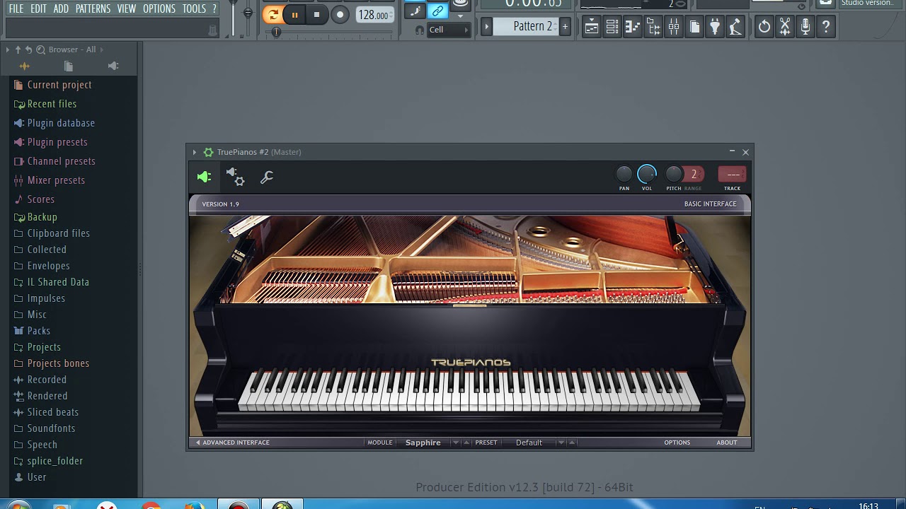906x509 pixels.
Task: Click the question mark help icon
Action: tap(826, 28)
